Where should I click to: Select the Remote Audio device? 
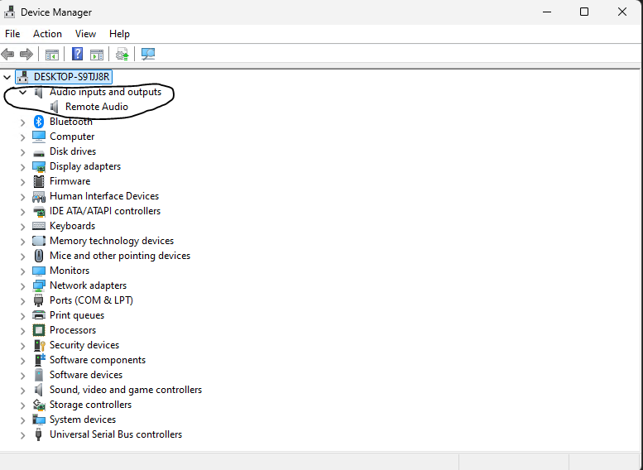(97, 107)
